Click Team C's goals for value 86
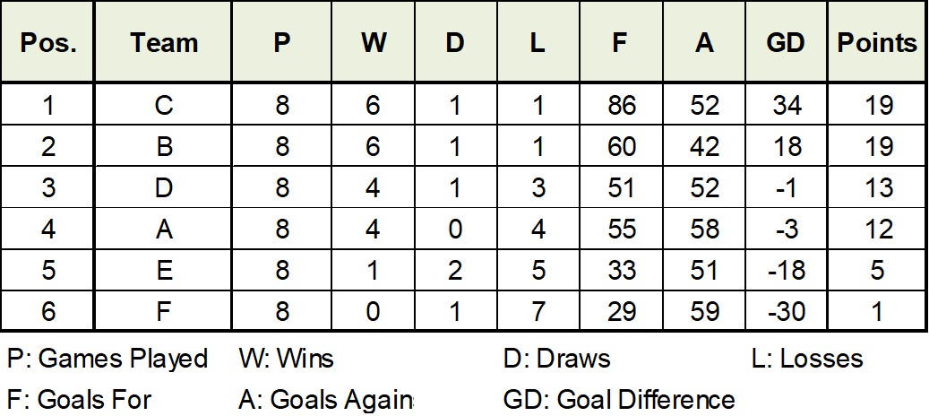Viewport: 929px width, 416px height. [x=621, y=106]
